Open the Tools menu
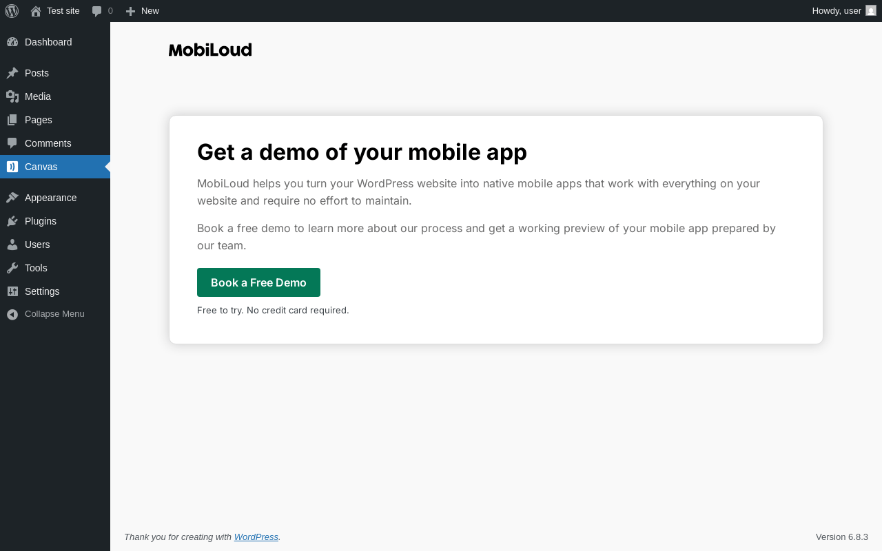Viewport: 882px width, 551px height. click(55, 268)
